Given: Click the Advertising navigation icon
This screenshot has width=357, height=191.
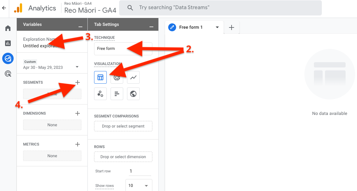Looking at the screenshot, I should 8,73.
